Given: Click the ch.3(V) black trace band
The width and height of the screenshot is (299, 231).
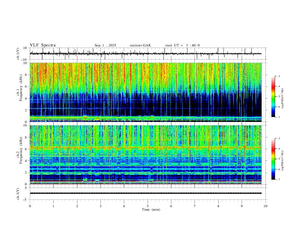Looking at the screenshot, I should (145, 193).
